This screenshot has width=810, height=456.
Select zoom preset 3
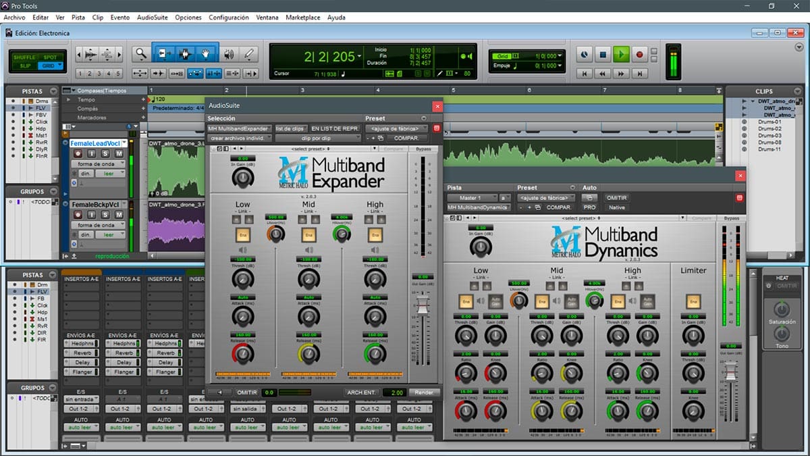point(99,74)
